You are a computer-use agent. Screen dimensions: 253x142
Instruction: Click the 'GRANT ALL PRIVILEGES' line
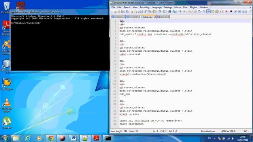151,121
